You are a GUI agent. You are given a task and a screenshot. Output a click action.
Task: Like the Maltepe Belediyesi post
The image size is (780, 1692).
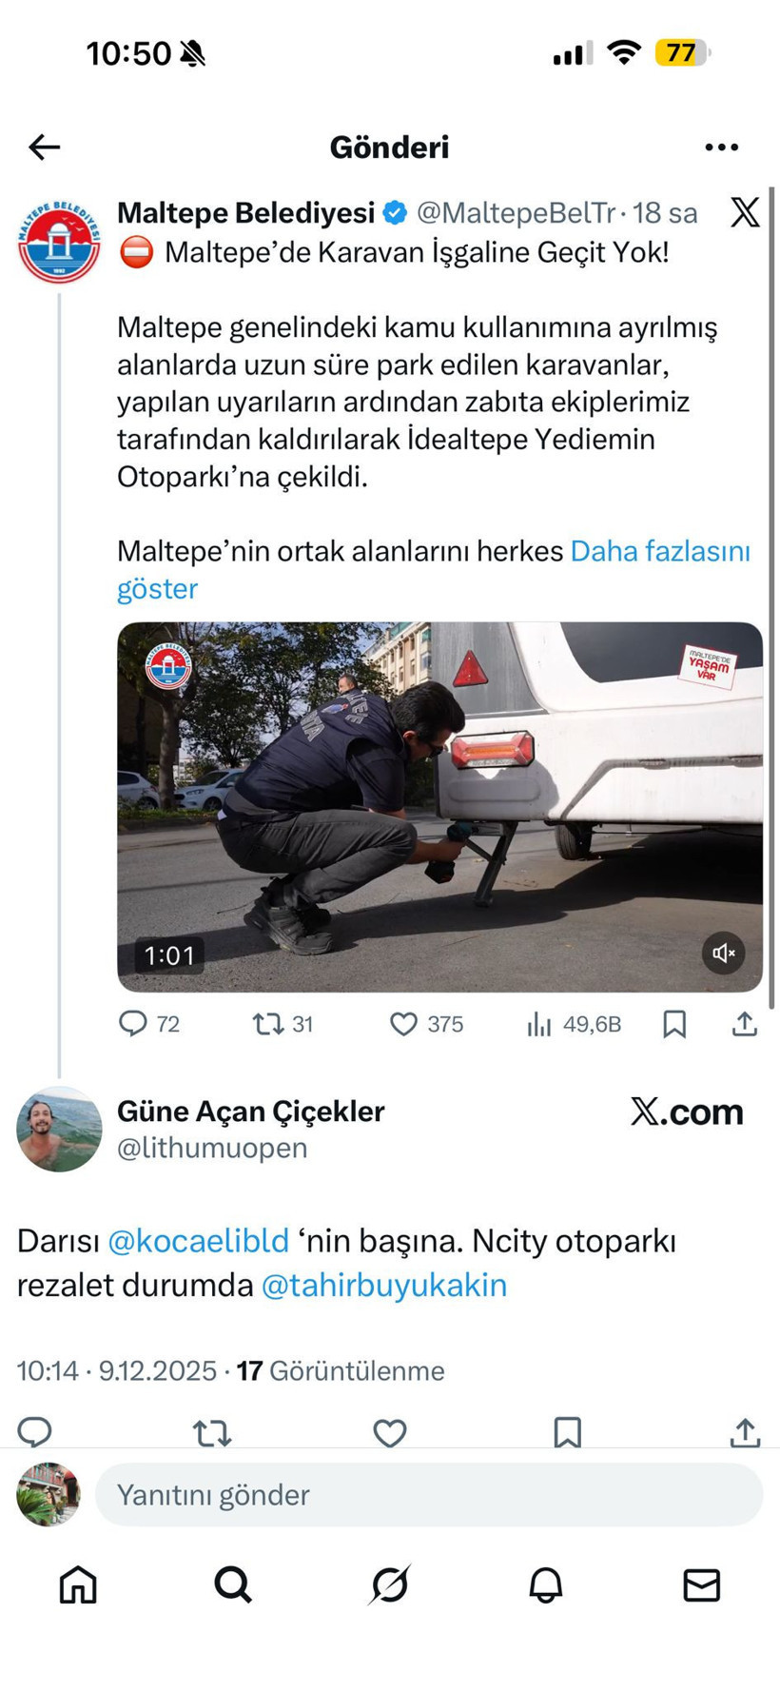click(x=404, y=1025)
